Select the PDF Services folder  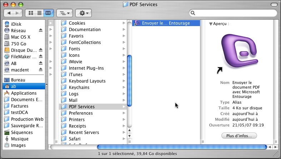point(92,107)
